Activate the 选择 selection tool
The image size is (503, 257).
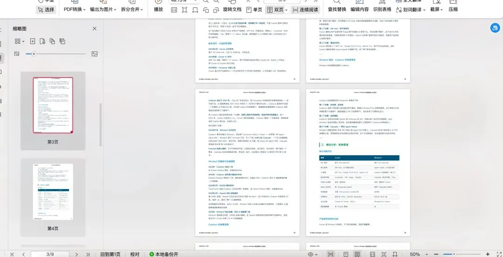[x=46, y=10]
